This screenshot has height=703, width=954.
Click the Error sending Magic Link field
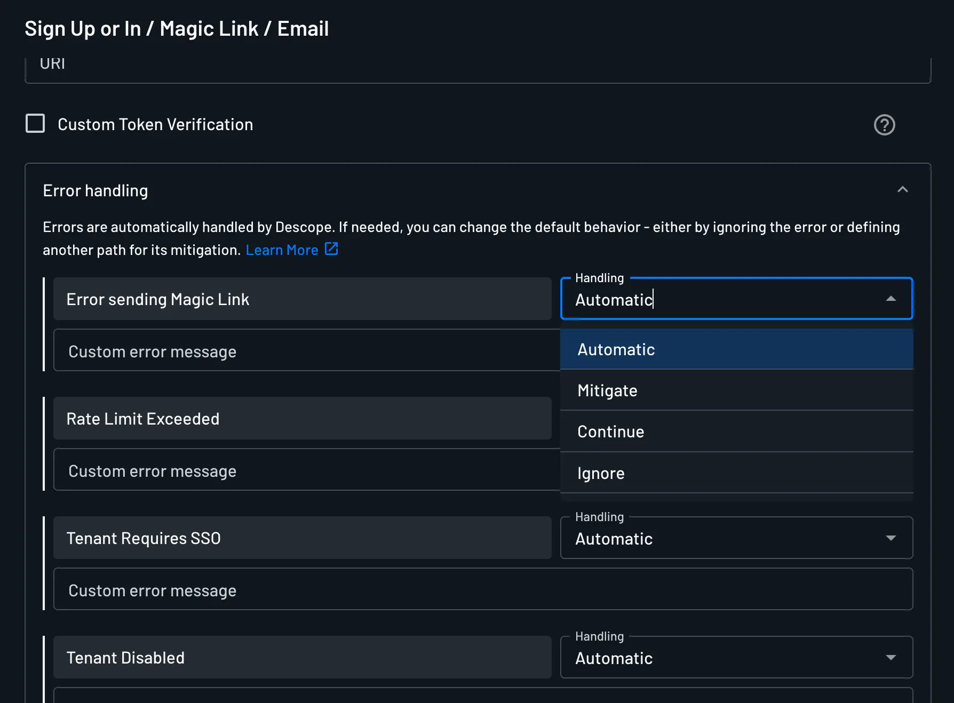301,299
